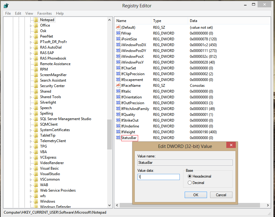Open the File menu
Screen dimensions: 275x217
(8, 13)
